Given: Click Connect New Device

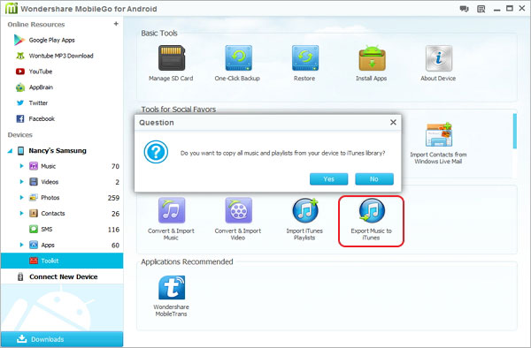Looking at the screenshot, I should point(64,276).
